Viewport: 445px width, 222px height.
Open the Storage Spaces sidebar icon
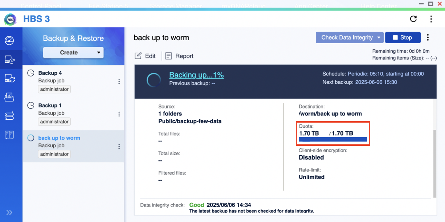coord(9,135)
